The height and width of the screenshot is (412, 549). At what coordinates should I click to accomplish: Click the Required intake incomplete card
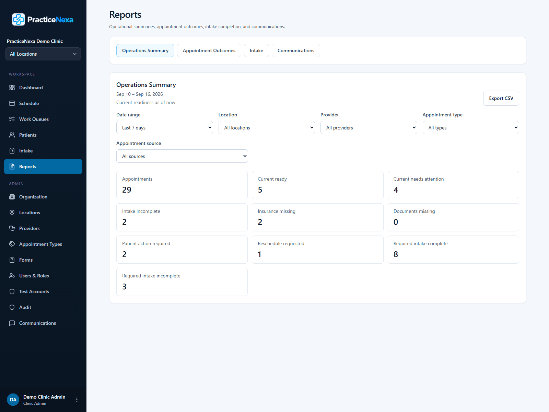182,282
